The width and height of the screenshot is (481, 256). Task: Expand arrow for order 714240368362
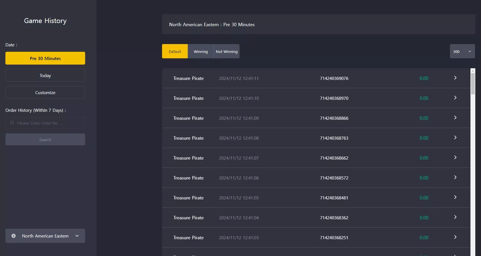coord(455,217)
